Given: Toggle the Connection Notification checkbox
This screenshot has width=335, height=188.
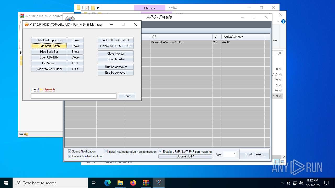Looking at the screenshot, I should (70, 156).
